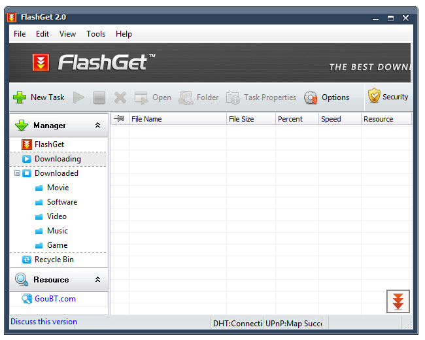Select the FlashGet tree item
The image size is (425, 340).
pyautogui.click(x=49, y=144)
